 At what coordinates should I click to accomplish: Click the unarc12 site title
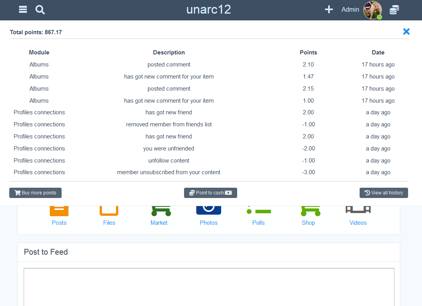click(209, 10)
